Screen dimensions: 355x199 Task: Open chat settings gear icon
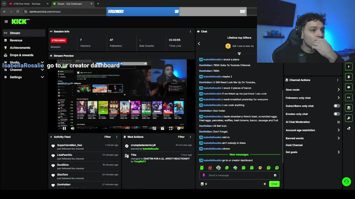[265, 184]
